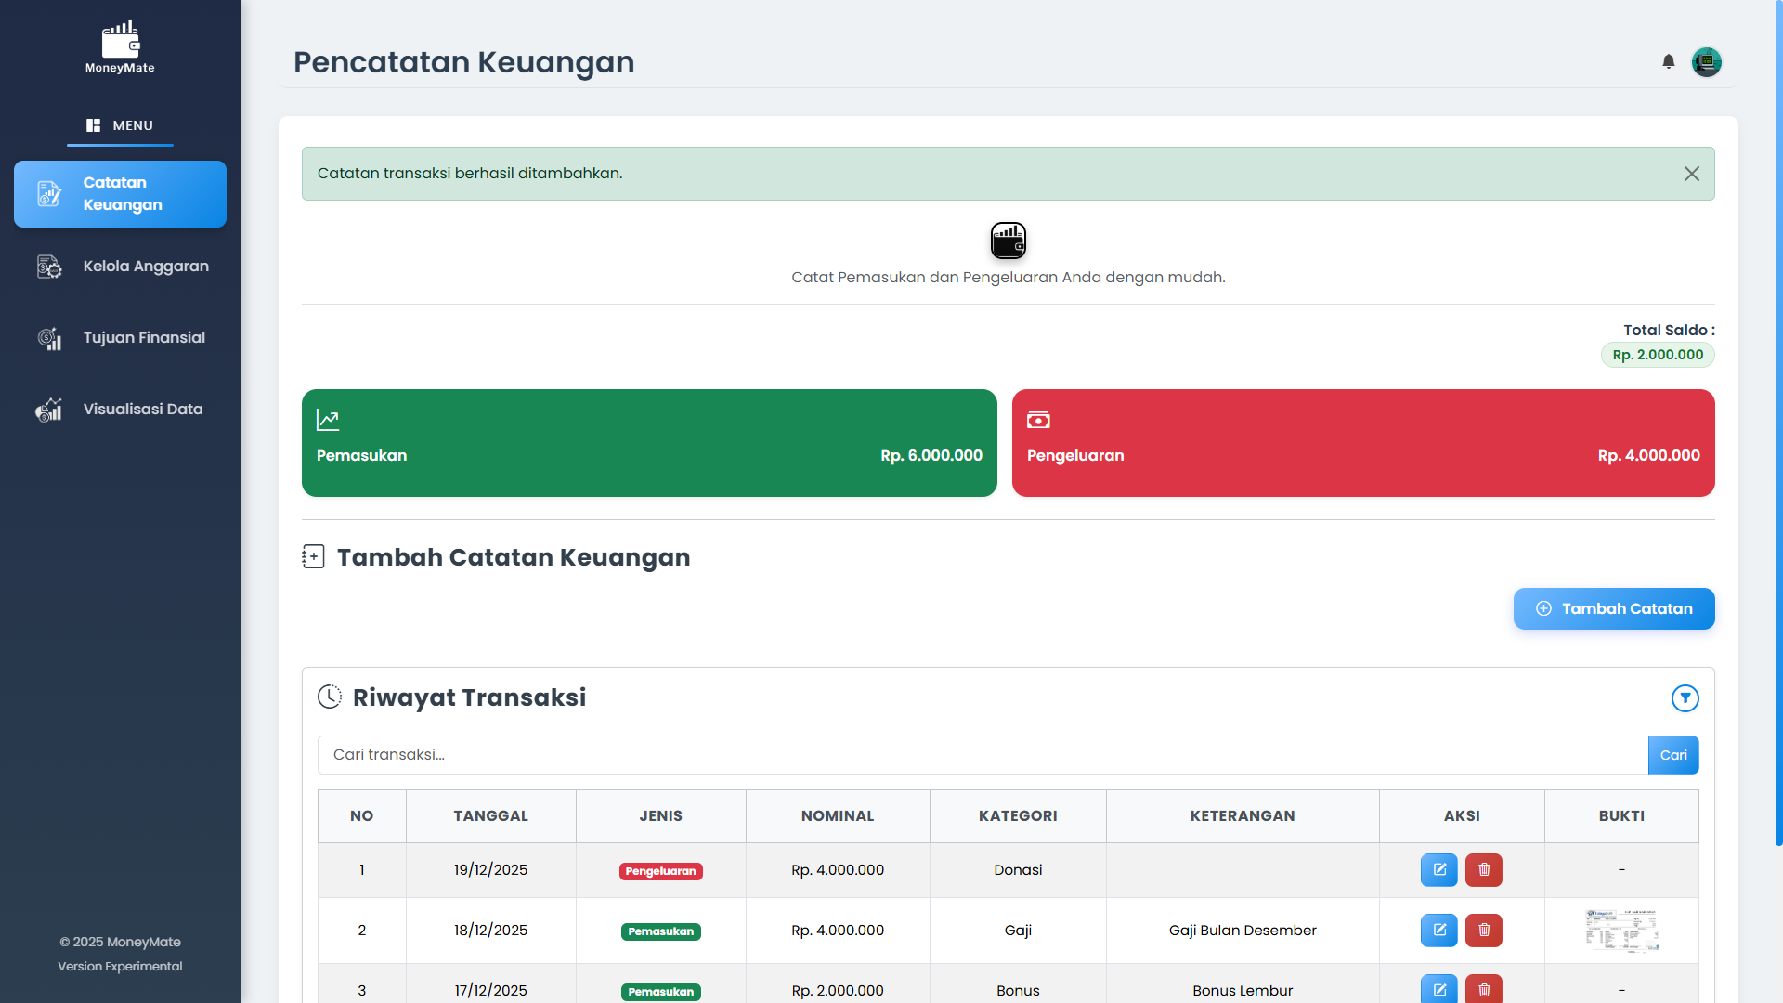This screenshot has height=1003, width=1783.
Task: Delete the Bonus Lembur transaction
Action: tap(1483, 989)
